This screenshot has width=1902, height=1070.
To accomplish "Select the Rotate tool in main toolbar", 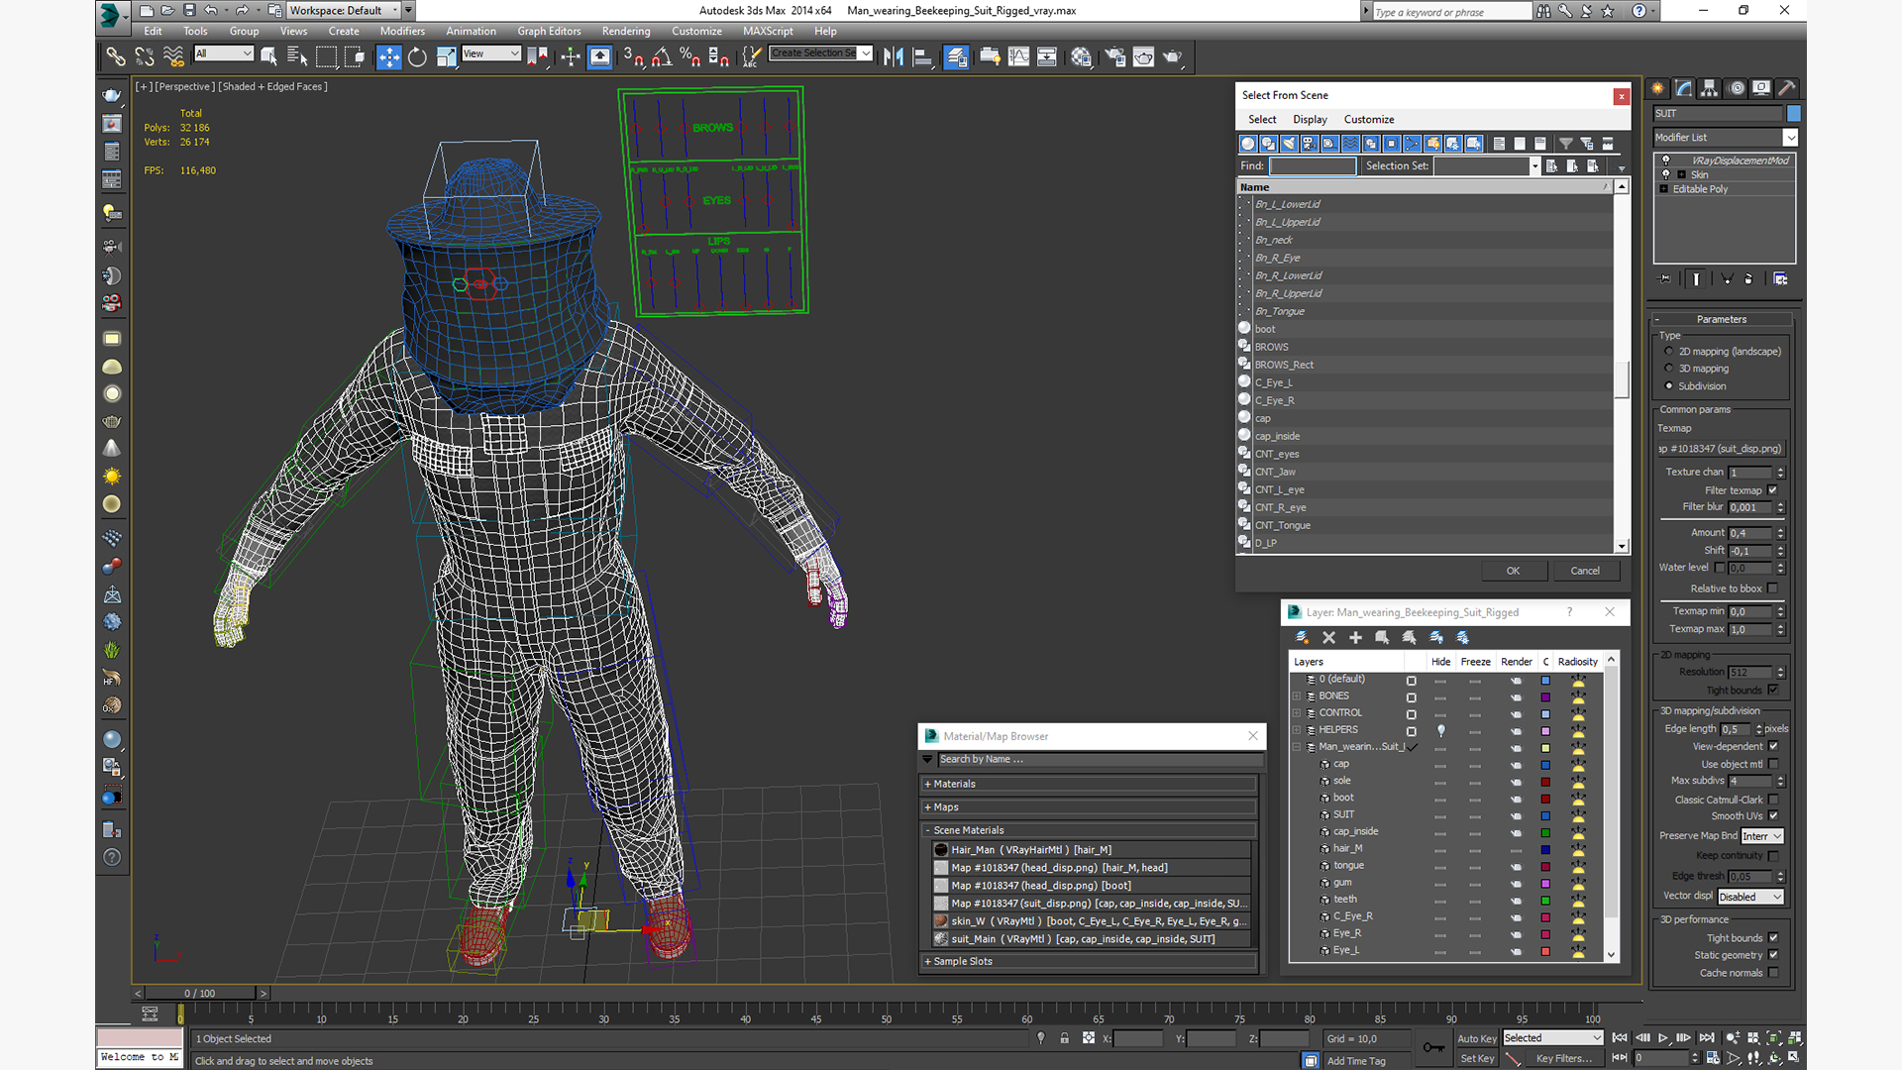I will 417,57.
